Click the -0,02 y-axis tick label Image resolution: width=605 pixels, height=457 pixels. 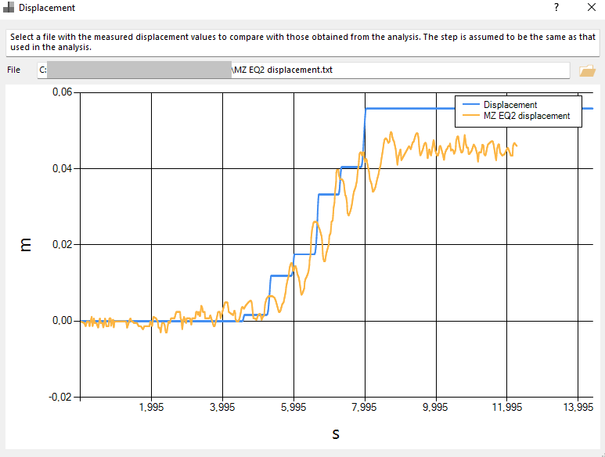(x=60, y=398)
